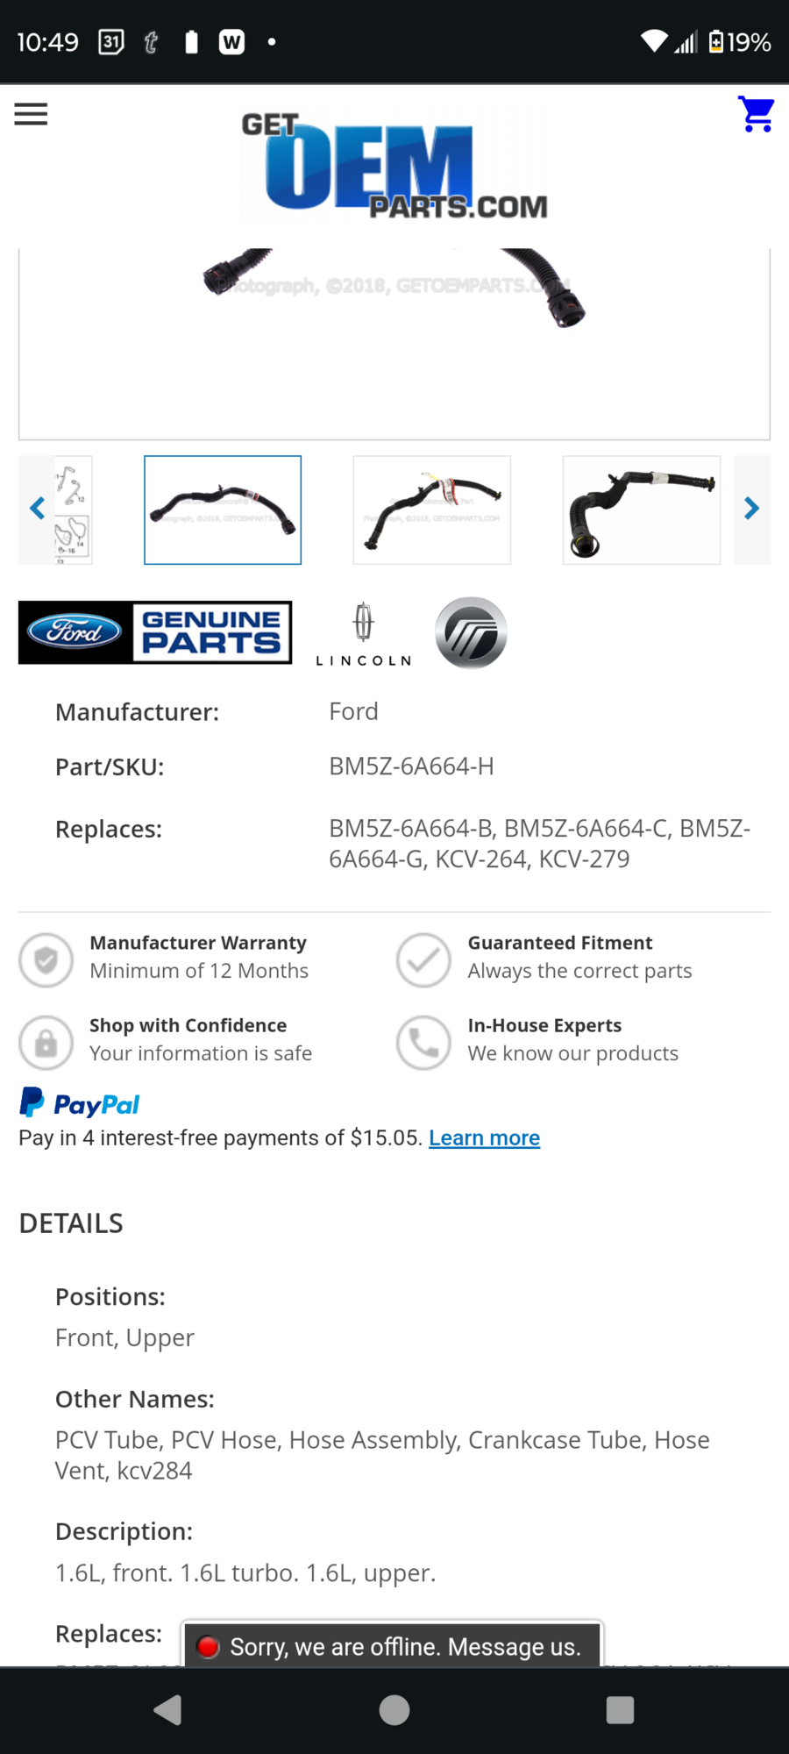Tap the Guaranteed Fitment checkmark icon
The image size is (789, 1754).
click(423, 960)
